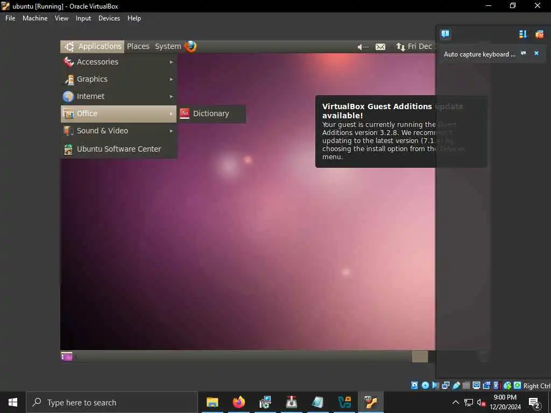Open the VirtualBox File menu

10,18
